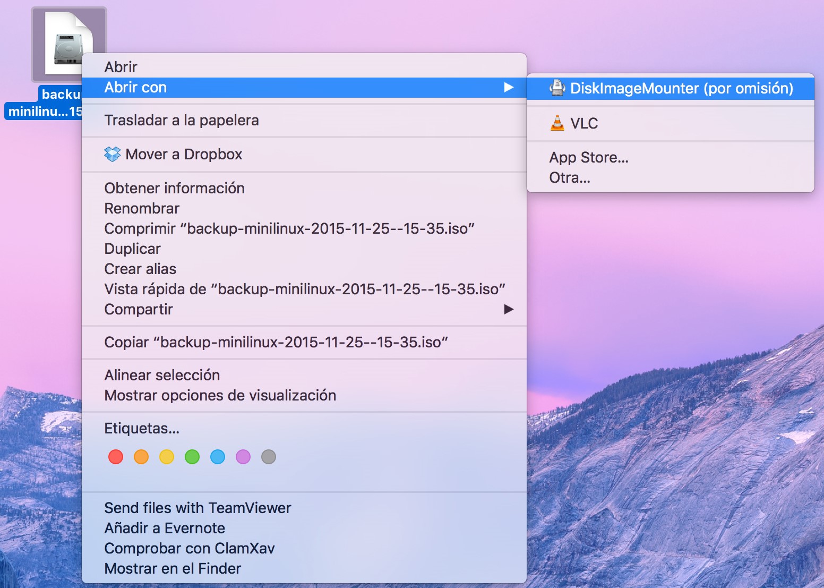This screenshot has height=588, width=824.
Task: Select App Store… in the submenu
Action: (x=671, y=157)
